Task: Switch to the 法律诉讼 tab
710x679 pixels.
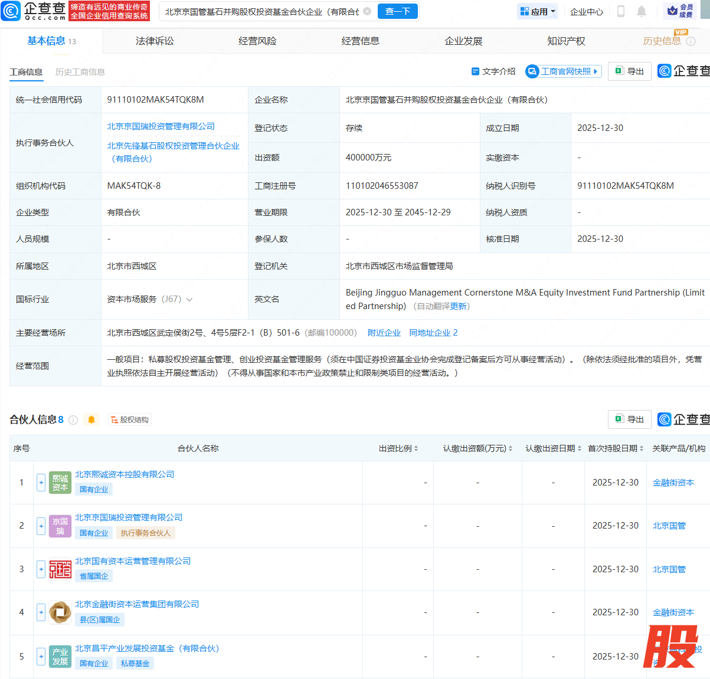Action: [x=155, y=41]
